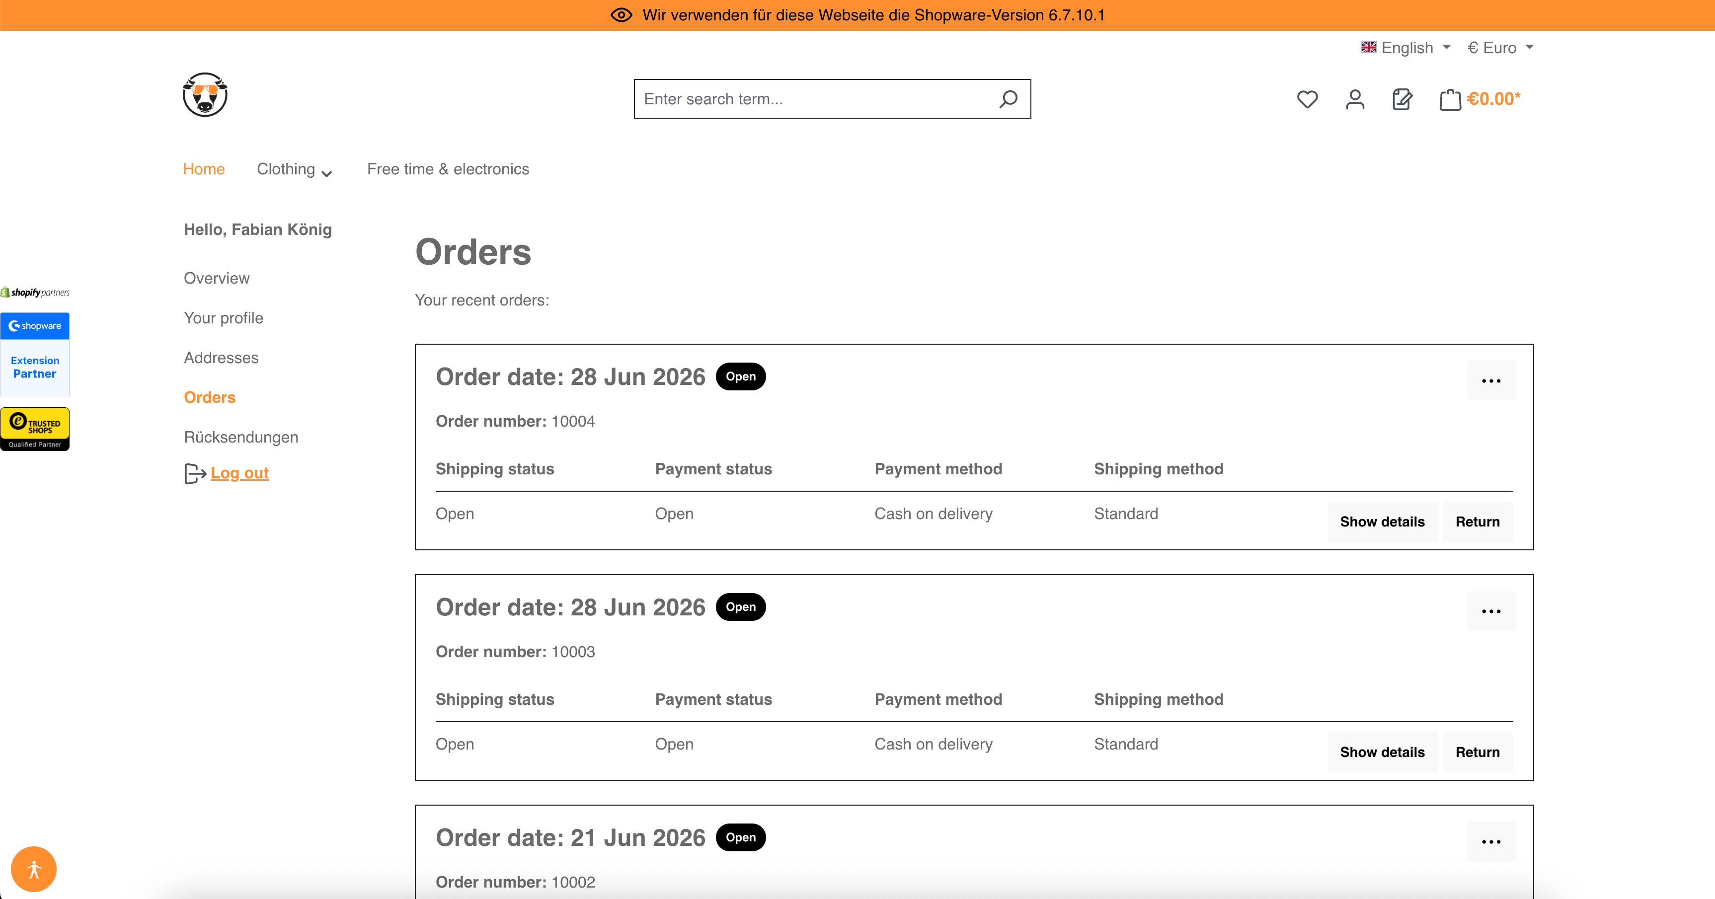Viewport: 1715px width, 899px height.
Task: Click the Open badge on order 10004
Action: (x=740, y=376)
